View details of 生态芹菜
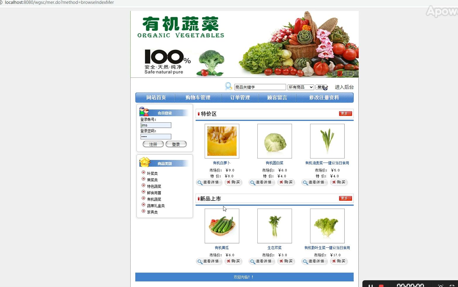This screenshot has height=287, width=458. (x=262, y=261)
